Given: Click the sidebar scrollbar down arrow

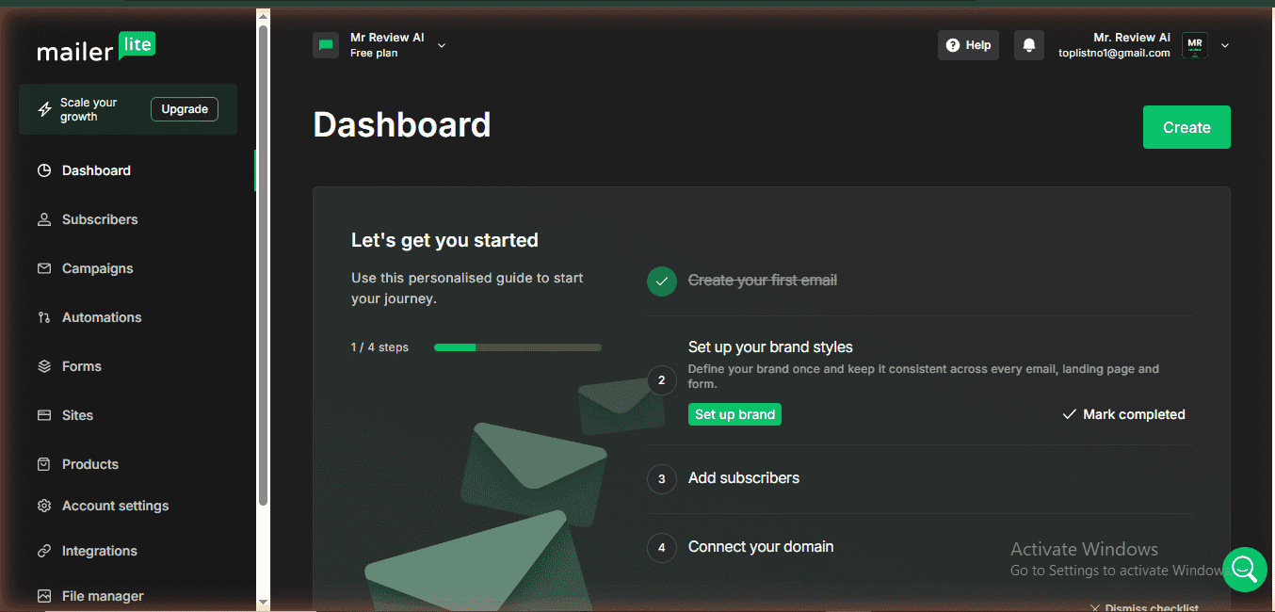Looking at the screenshot, I should click(x=264, y=603).
